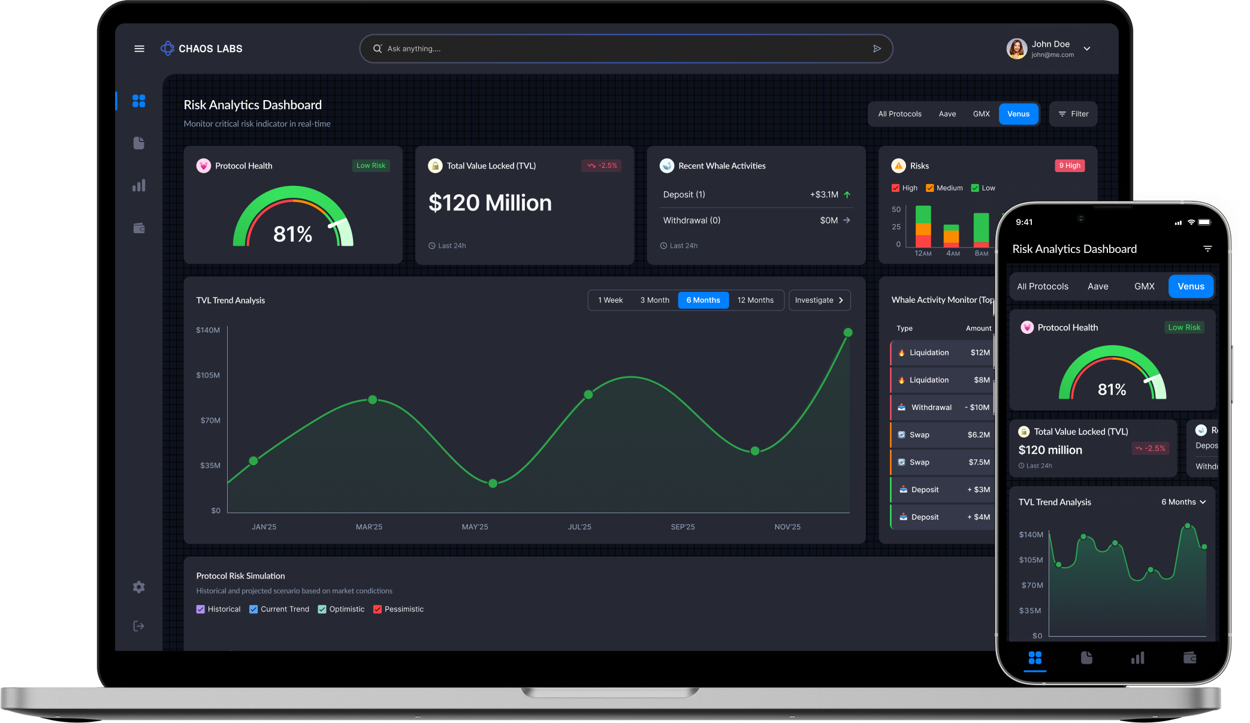This screenshot has width=1250, height=723.
Task: Select the GMX tab on laptop dashboard
Action: 981,114
